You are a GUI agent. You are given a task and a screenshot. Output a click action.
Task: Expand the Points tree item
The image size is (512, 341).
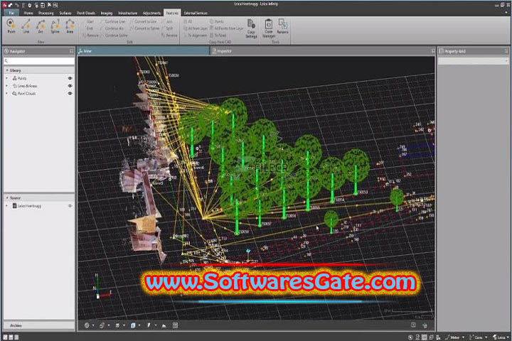click(7, 78)
